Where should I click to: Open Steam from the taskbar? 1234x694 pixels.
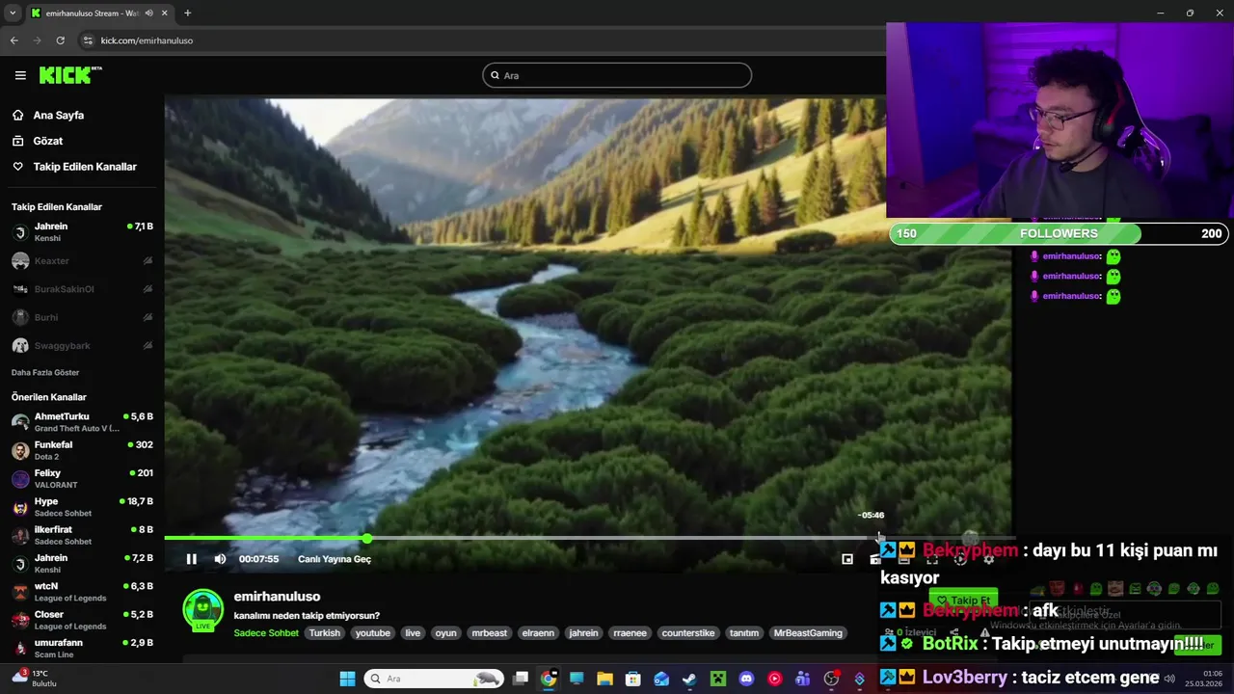coord(689,679)
